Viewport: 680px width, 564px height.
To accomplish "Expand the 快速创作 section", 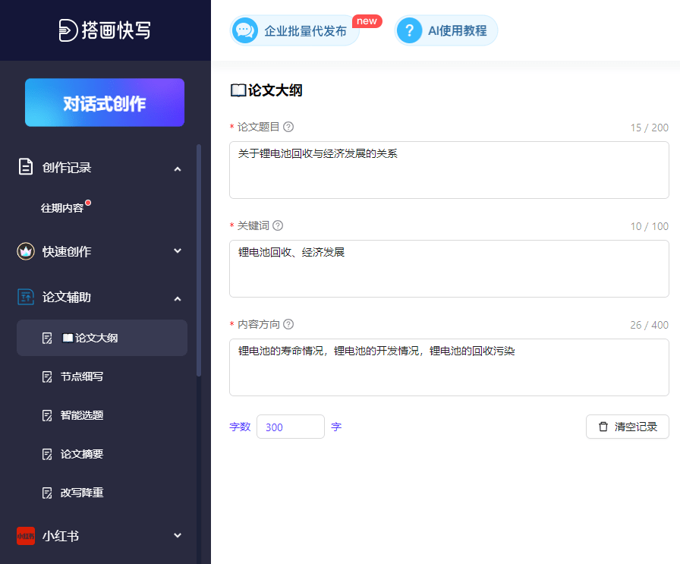I will (178, 250).
